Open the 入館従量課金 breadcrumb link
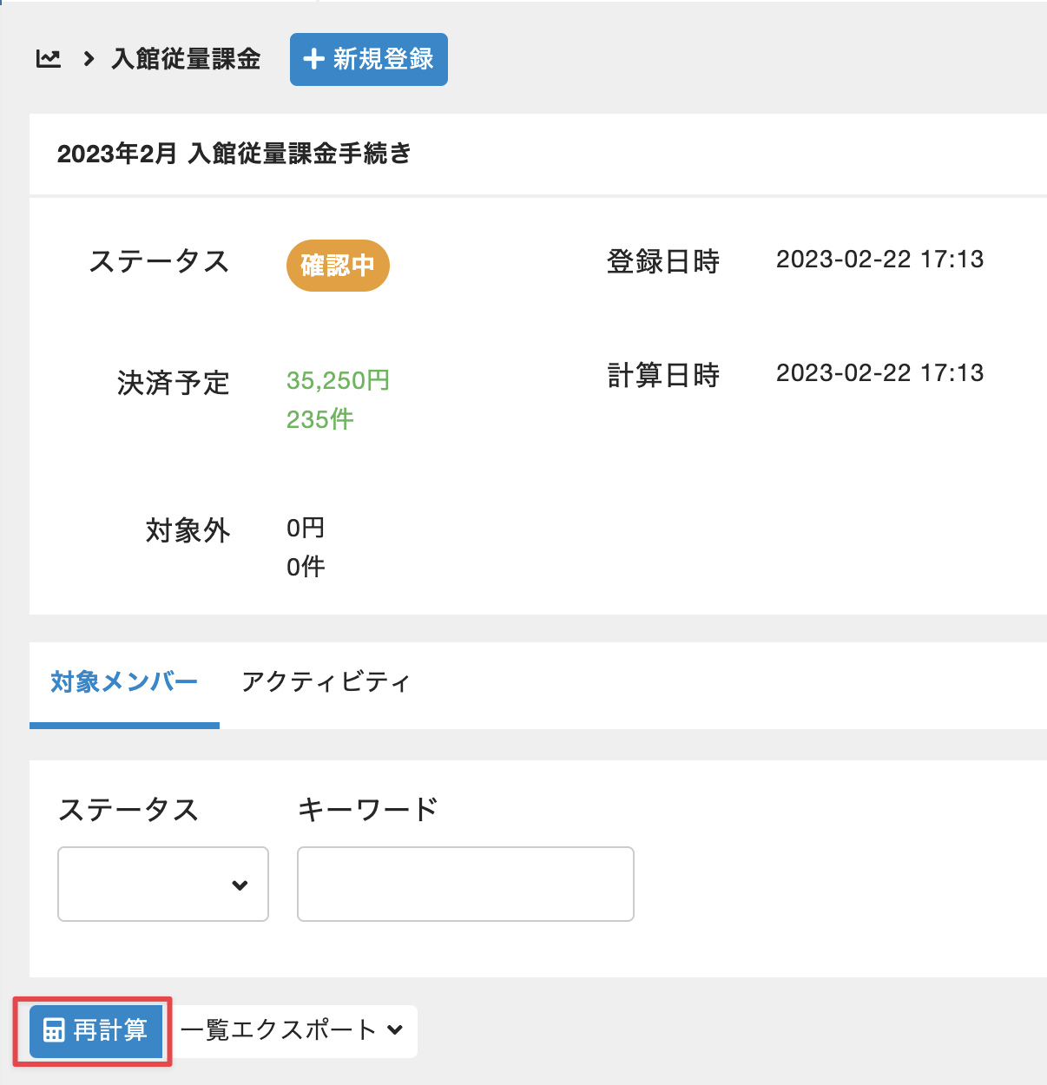 (x=186, y=59)
